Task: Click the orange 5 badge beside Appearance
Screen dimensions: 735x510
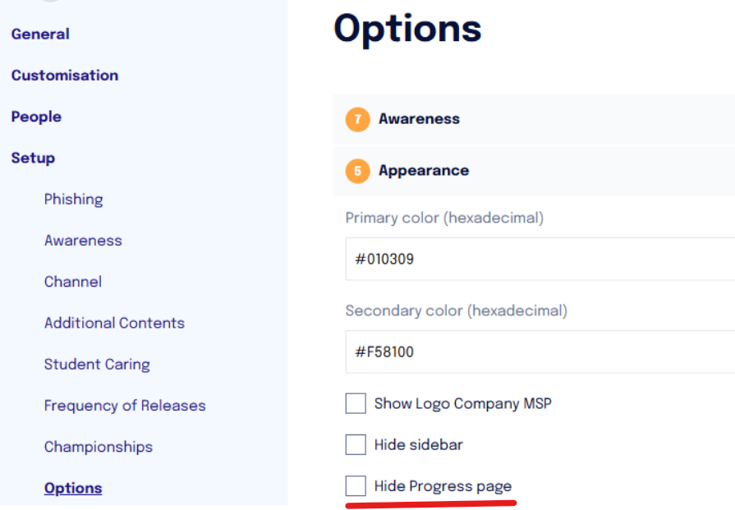Action: tap(358, 171)
